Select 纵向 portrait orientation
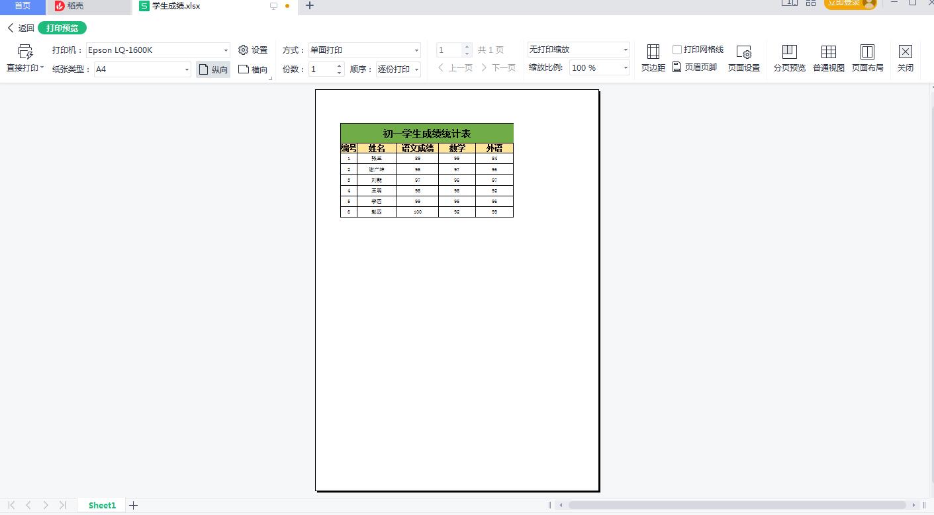The width and height of the screenshot is (934, 515). click(213, 69)
